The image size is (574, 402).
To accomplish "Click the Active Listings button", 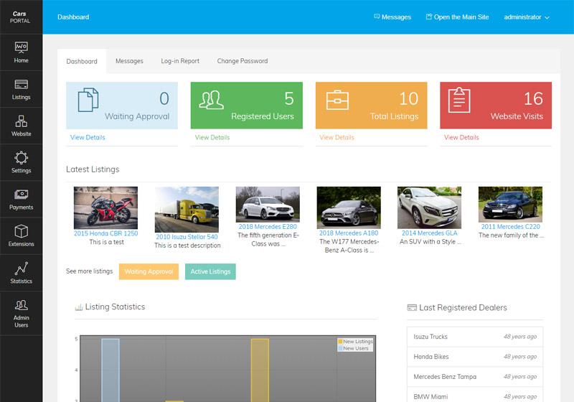I will pyautogui.click(x=210, y=271).
